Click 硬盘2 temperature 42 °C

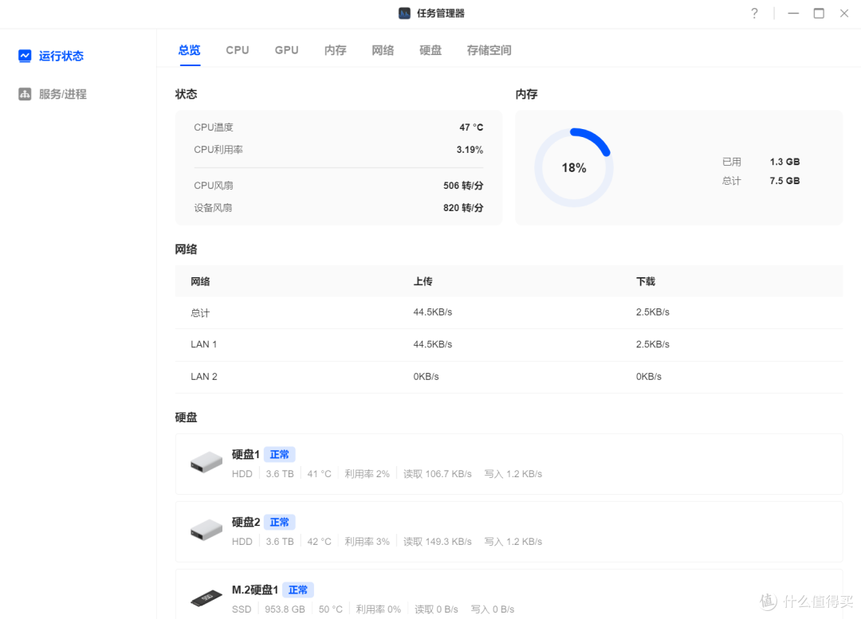pos(319,542)
